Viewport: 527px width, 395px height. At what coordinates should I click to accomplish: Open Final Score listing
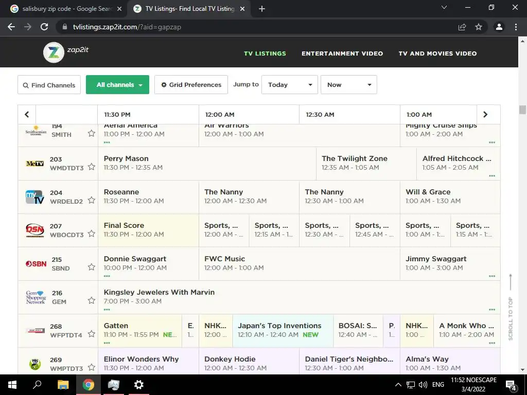pyautogui.click(x=149, y=230)
